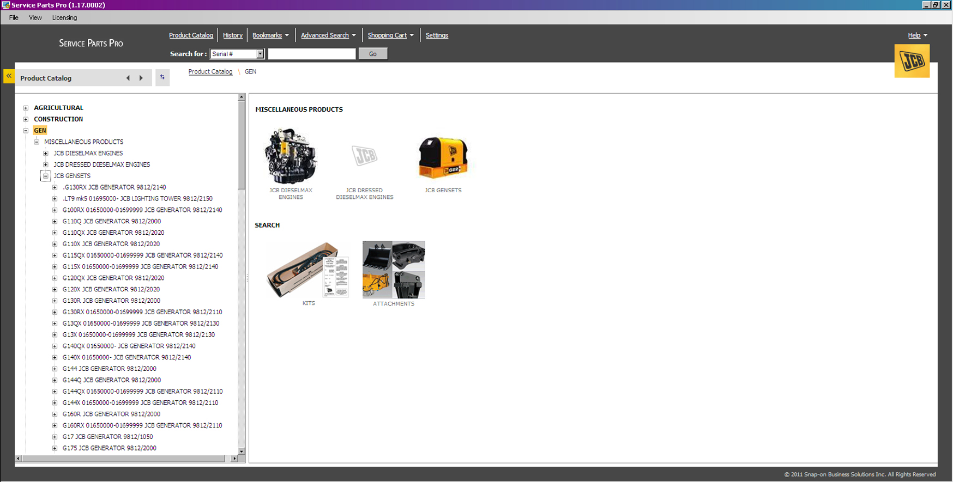953x482 pixels.
Task: Collapse the sidebar with the yellow double-arrow icon
Action: click(9, 76)
